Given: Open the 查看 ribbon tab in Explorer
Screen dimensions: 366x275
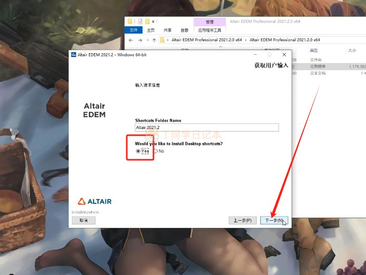Looking at the screenshot, I should [x=184, y=30].
